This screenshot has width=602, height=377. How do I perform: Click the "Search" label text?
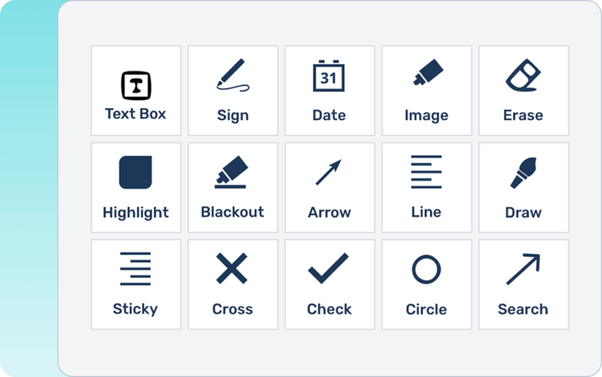523,309
